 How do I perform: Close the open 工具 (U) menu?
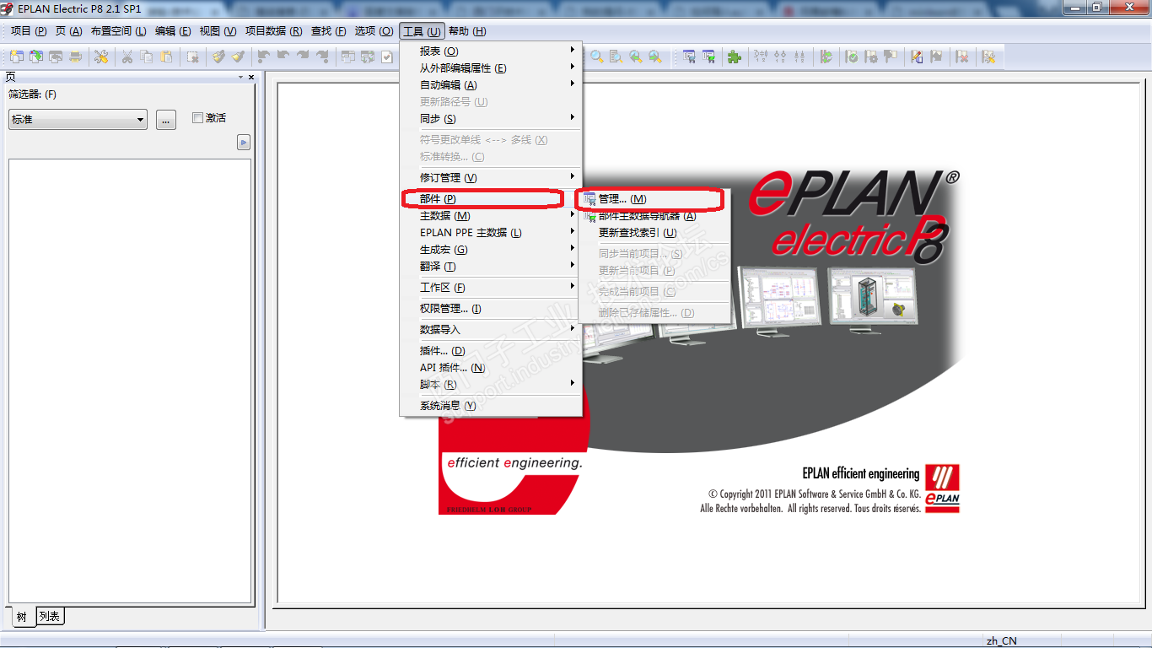[422, 31]
